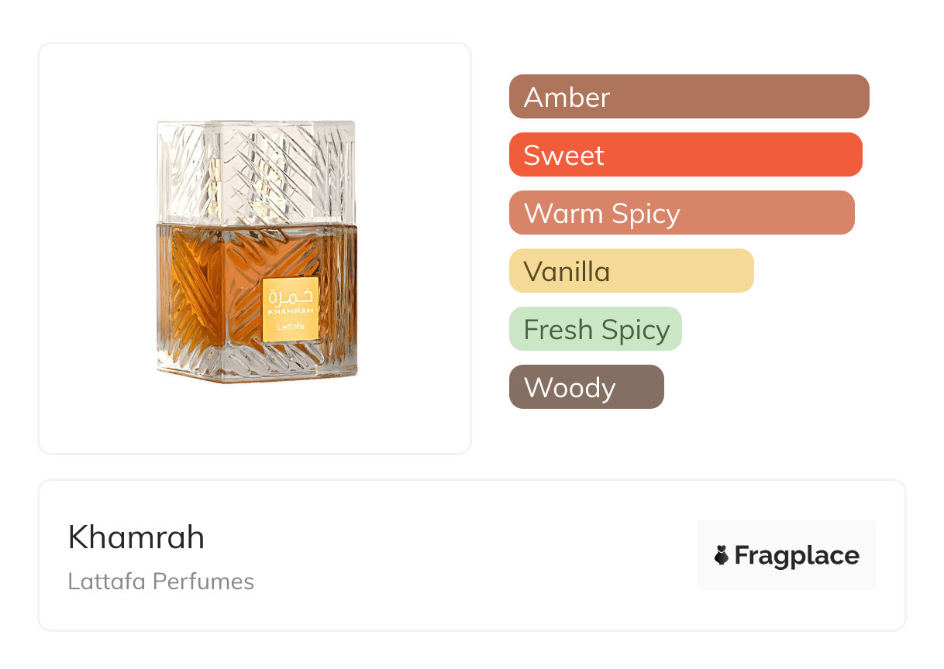Click the Lattafa text on the bottle label

click(291, 326)
